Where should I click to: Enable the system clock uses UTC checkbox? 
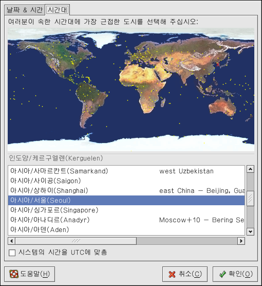(x=12, y=253)
